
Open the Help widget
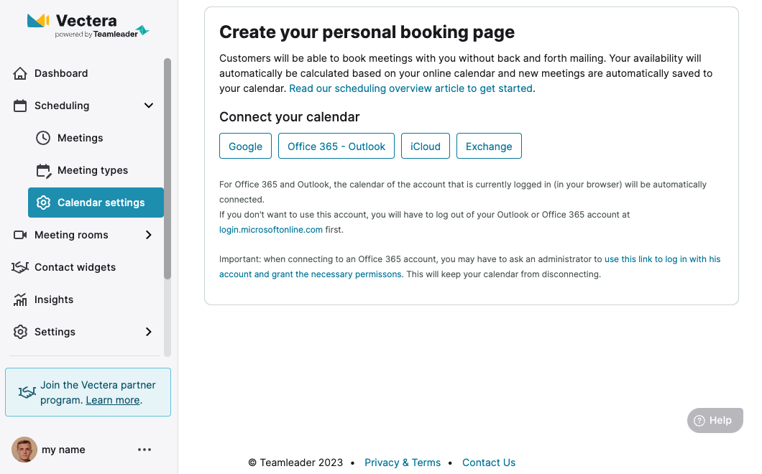click(715, 421)
